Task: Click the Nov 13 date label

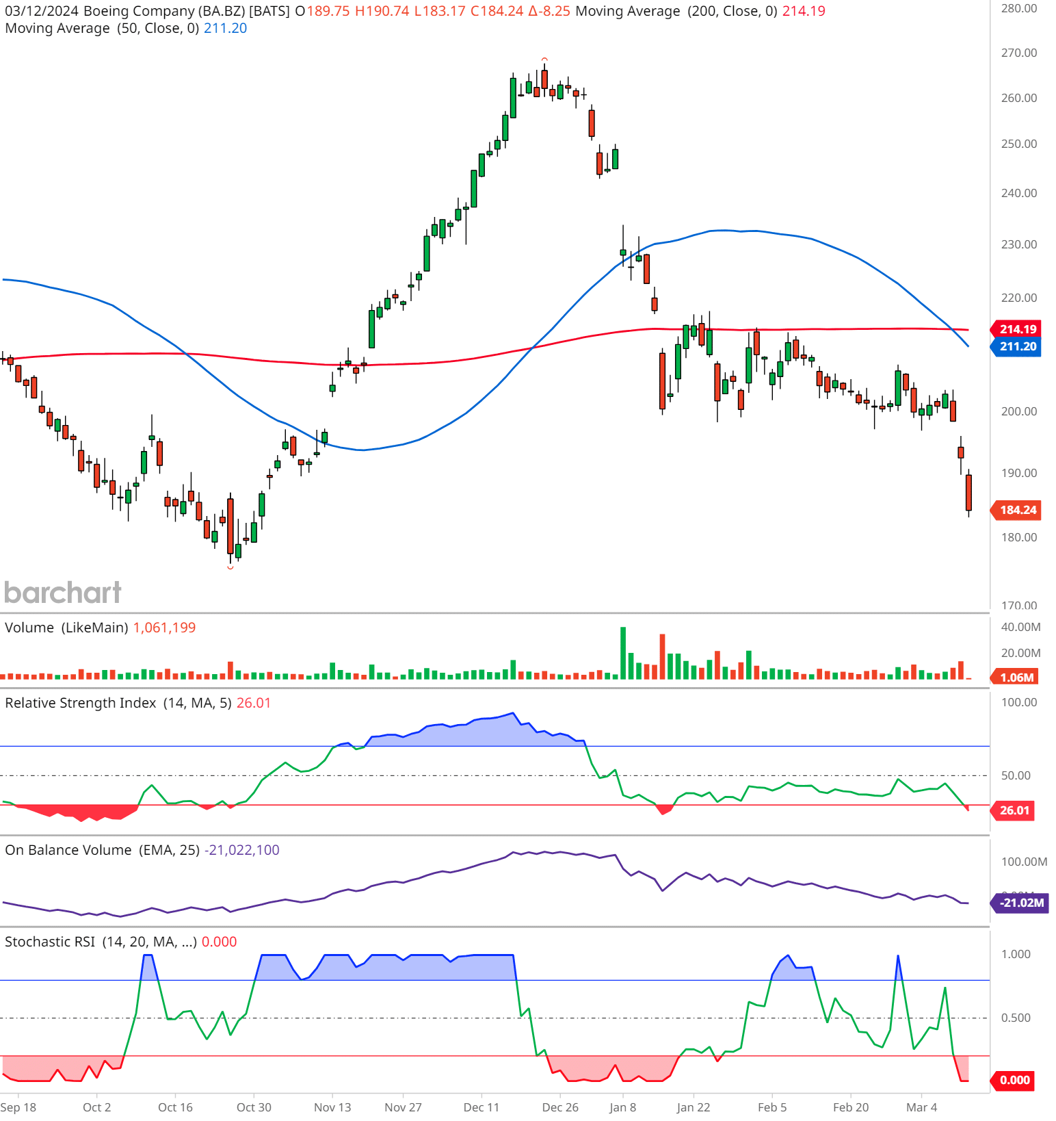Action: 332,1107
